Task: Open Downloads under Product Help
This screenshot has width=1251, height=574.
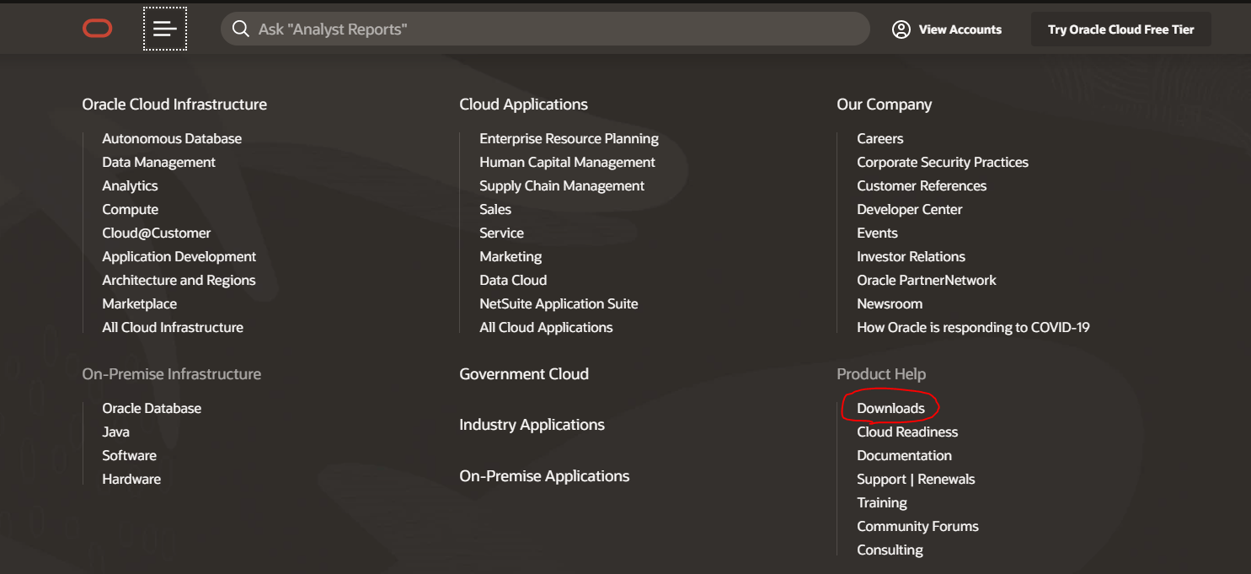Action: click(x=890, y=408)
